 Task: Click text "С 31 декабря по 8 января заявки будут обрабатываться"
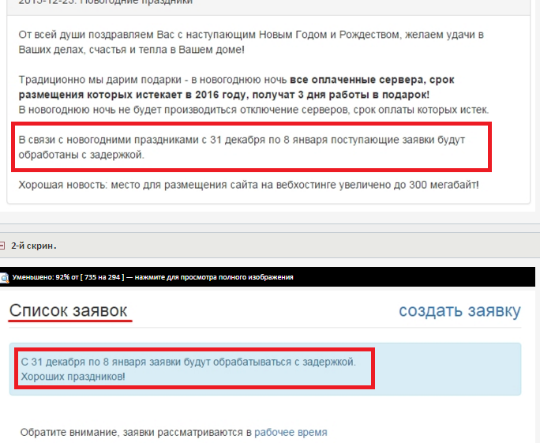click(x=156, y=362)
